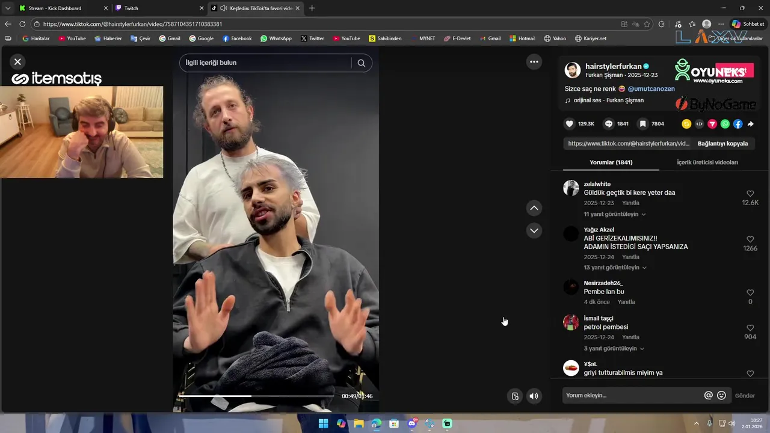Open more share options arrow
This screenshot has height=433, width=770.
750,124
